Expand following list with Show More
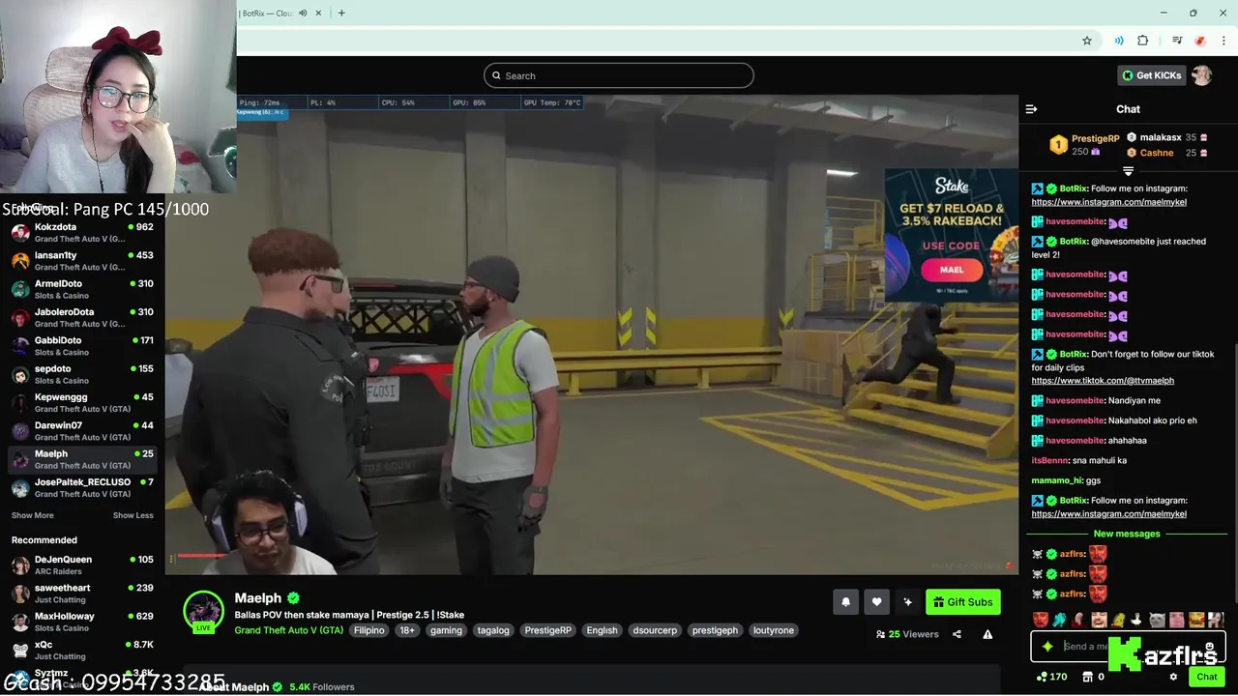Screen dimensions: 1238x696 33,515
